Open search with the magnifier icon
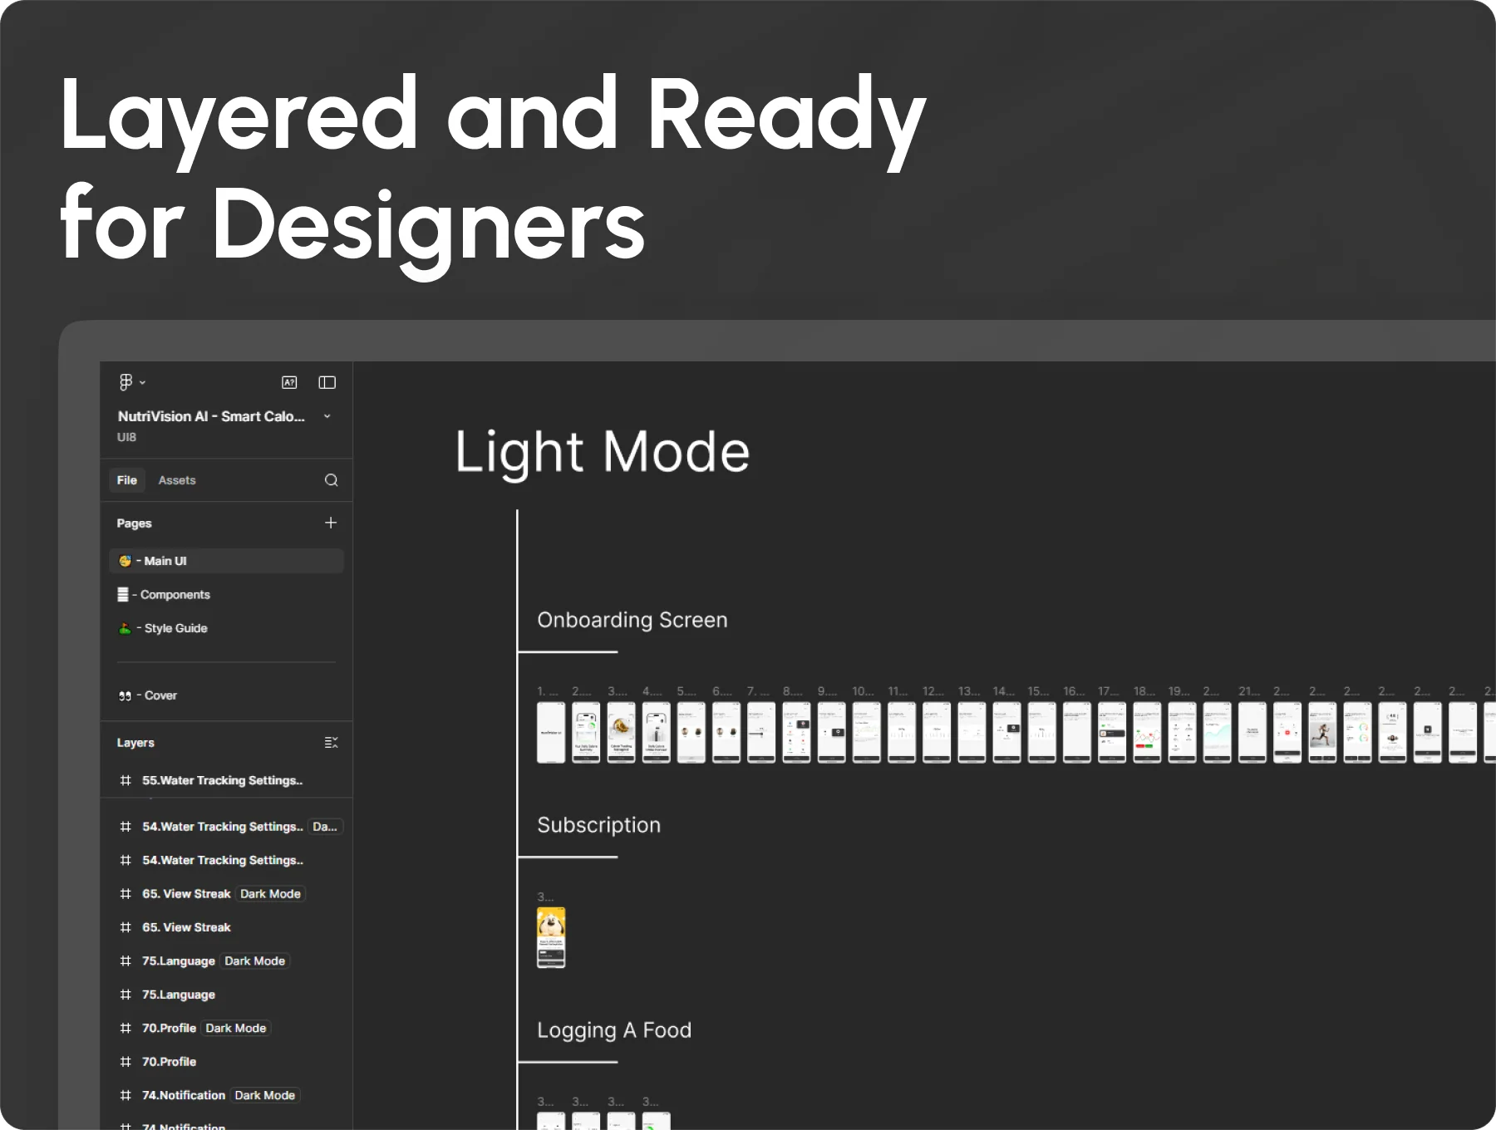Image resolution: width=1496 pixels, height=1130 pixels. click(x=331, y=480)
